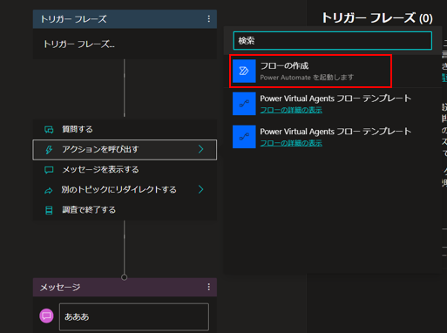This screenshot has width=447, height=333.
Task: Click the トリガー フレーズ (0) panel heading
Action: click(377, 18)
